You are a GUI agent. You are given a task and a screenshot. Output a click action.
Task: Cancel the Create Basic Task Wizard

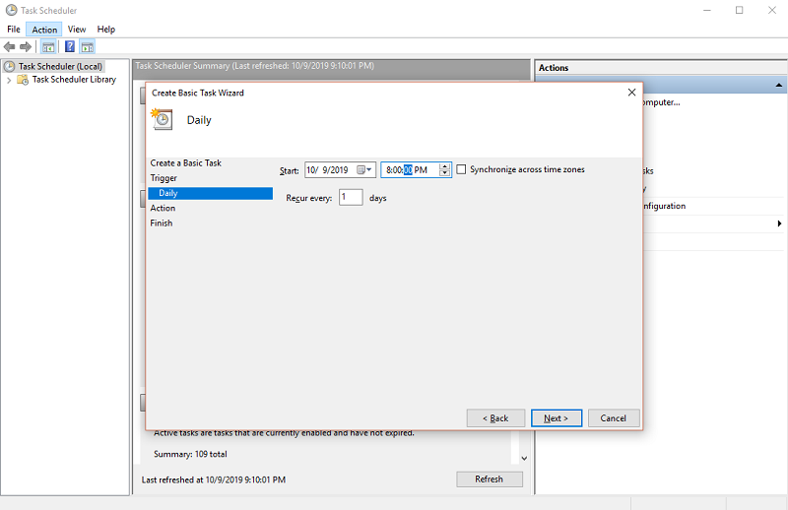pos(614,418)
